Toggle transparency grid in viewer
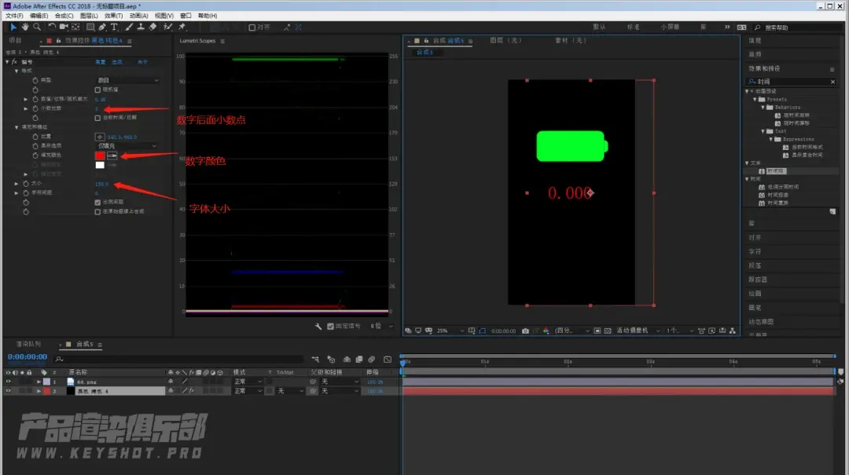The width and height of the screenshot is (849, 475). pos(608,331)
